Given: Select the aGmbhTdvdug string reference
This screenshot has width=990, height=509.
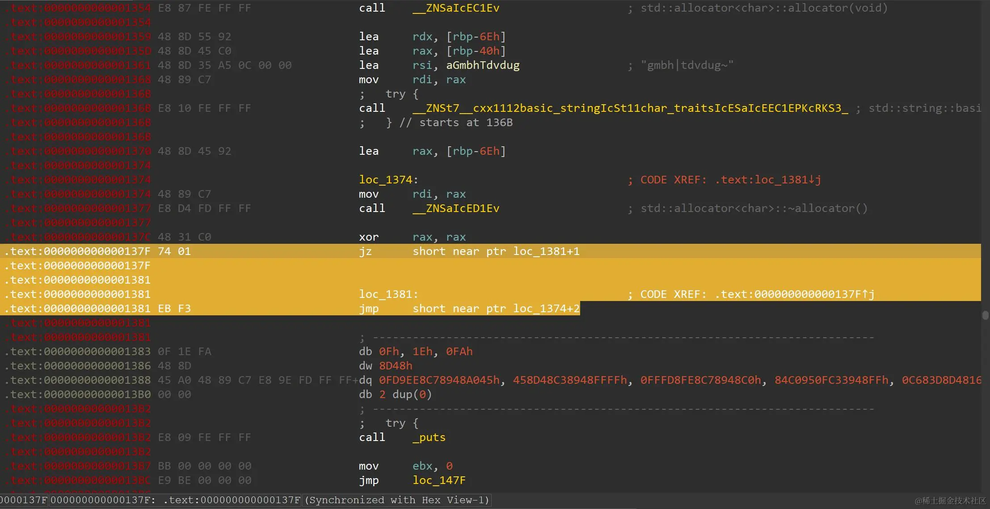Looking at the screenshot, I should point(483,65).
